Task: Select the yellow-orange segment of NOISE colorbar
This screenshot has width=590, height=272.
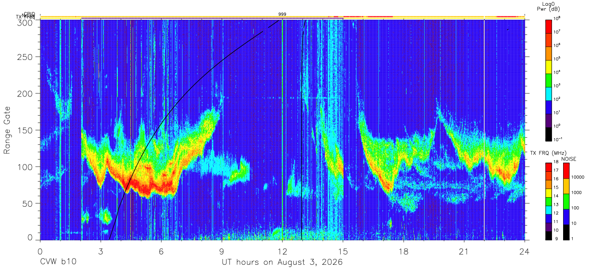Action: coord(566,185)
